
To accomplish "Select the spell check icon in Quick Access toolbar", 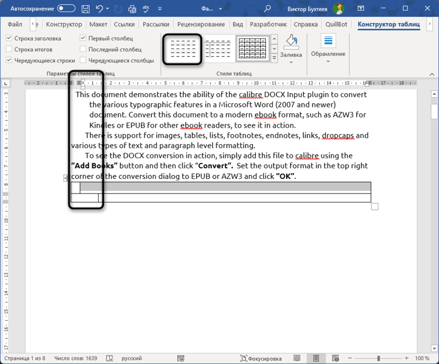I will (x=146, y=8).
